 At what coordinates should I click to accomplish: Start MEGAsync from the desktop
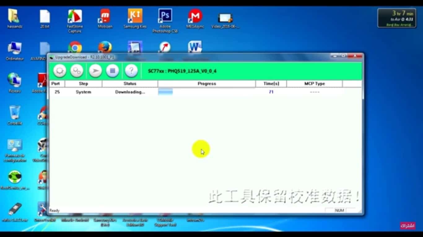pos(195,19)
